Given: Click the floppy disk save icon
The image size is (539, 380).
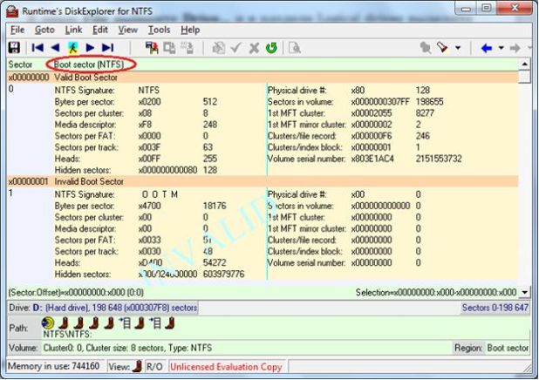Looking at the screenshot, I should [14, 47].
